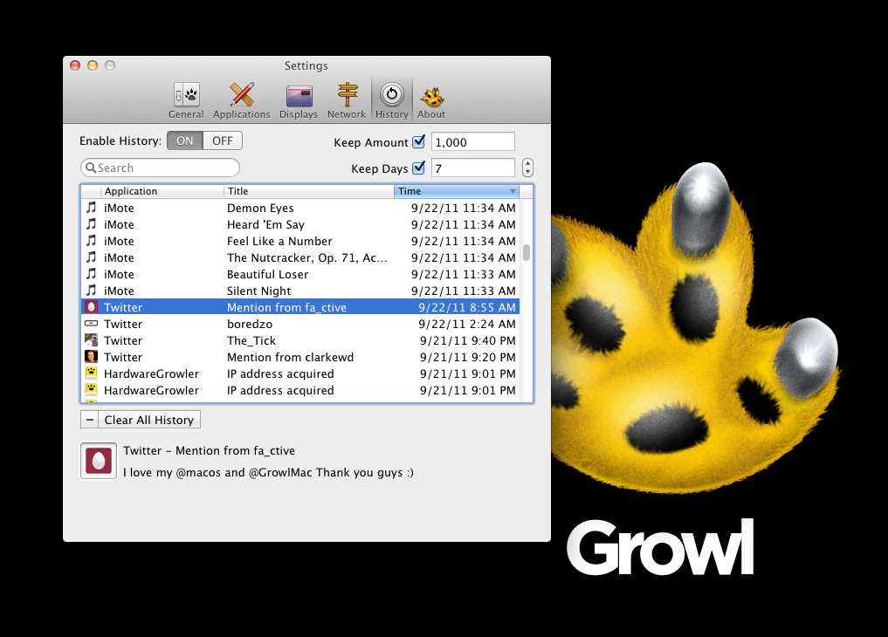Viewport: 888px width, 637px height.
Task: Select the Silent Night title
Action: 258,291
